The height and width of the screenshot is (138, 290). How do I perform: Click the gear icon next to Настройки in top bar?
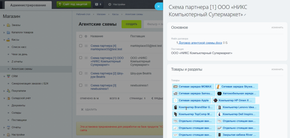coord(110,4)
